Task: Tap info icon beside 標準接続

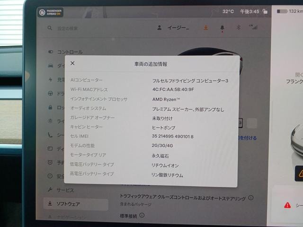Action: coord(142,215)
